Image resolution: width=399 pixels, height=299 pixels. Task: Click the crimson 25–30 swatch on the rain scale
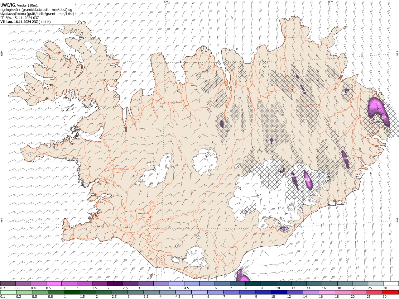point(375,292)
